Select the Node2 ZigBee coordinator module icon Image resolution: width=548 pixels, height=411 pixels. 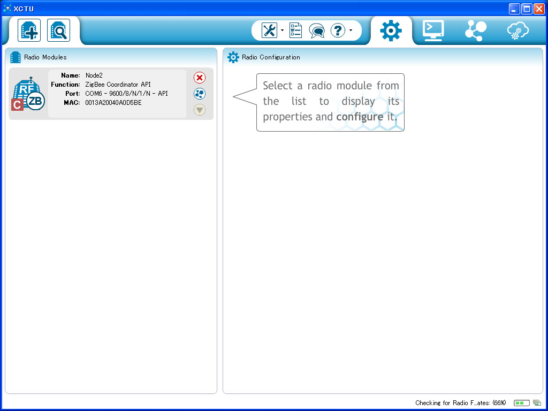pos(29,94)
